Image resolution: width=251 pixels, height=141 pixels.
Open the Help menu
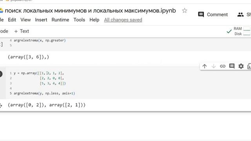94,20
